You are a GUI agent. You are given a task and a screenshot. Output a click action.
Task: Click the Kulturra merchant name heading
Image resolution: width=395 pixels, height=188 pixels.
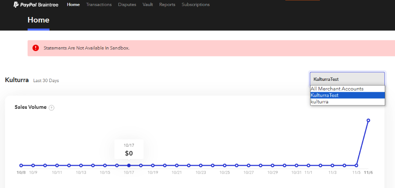(17, 80)
